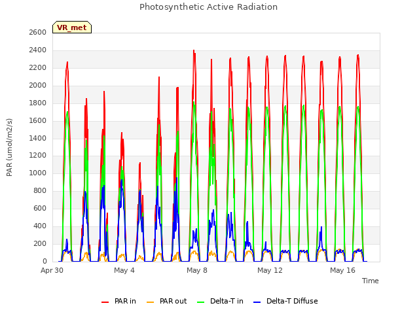419x314 pixels.
Task: Click the PAR in legend label
Action: (x=125, y=301)
